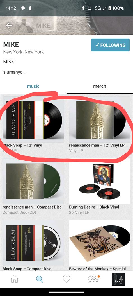This screenshot has width=133, height=296.
Task: Tap the renaissance man CD cover image
Action: (33, 181)
